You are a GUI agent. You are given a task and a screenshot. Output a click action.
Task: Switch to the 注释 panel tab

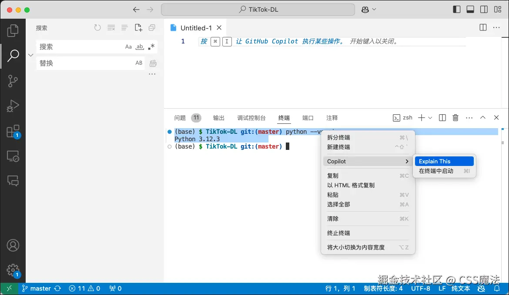[332, 118]
